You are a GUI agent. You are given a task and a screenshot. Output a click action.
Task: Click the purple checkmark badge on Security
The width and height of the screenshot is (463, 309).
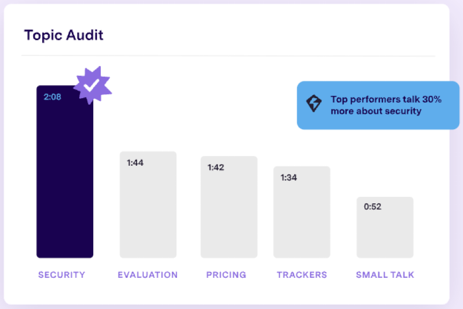click(92, 85)
